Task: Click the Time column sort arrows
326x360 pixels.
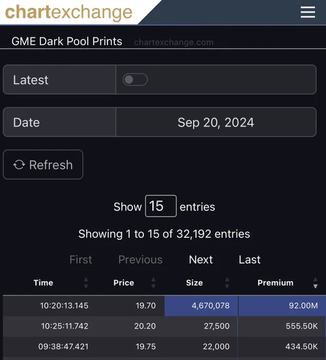Action: pyautogui.click(x=86, y=283)
